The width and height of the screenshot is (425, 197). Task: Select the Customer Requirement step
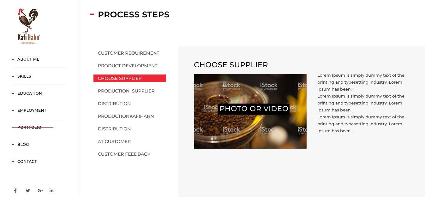[129, 53]
